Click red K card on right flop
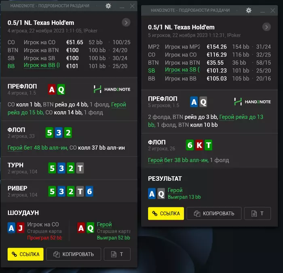The height and width of the screenshot is (273, 283). pos(199,145)
